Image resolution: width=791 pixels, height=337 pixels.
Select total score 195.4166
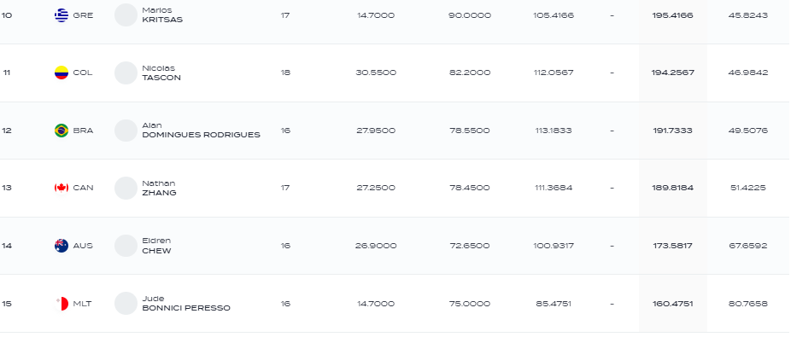tap(672, 15)
